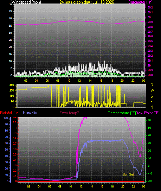The height and width of the screenshot is (191, 161).
Task: Click barometer axis value "29.6"
Action: pos(150,37)
